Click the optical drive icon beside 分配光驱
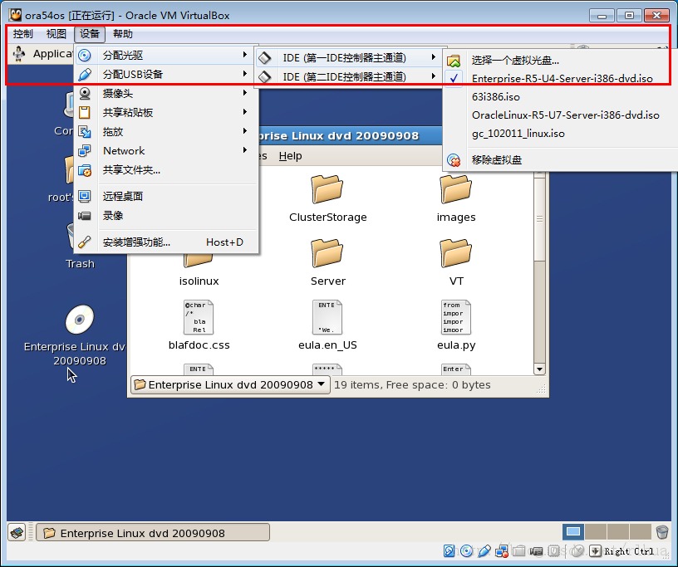 tap(84, 56)
